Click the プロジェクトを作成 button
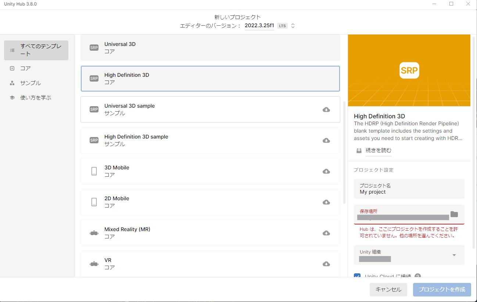477x302 pixels. coord(442,290)
